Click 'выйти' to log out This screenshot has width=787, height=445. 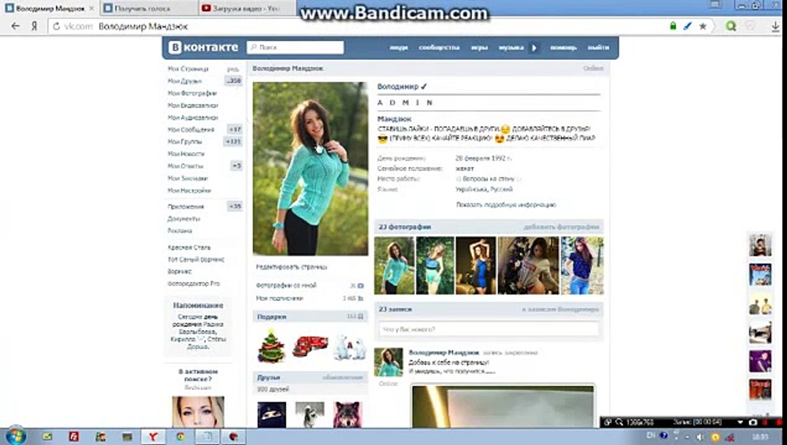tap(598, 47)
